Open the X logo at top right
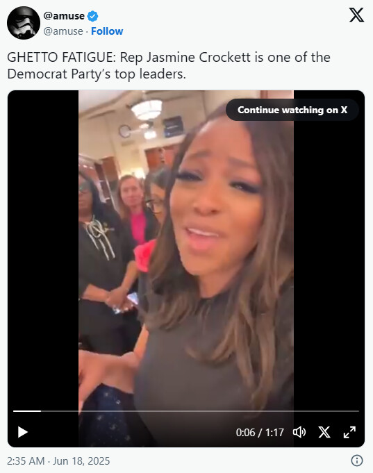Image resolution: width=373 pixels, height=473 pixels. click(357, 15)
